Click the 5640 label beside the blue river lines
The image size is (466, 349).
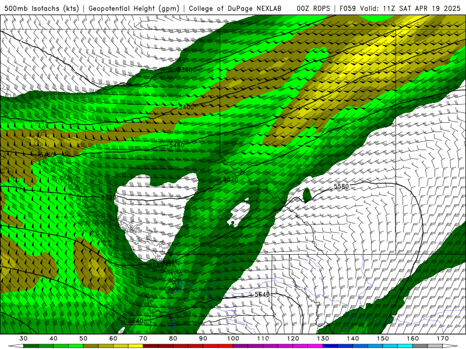click(x=262, y=294)
